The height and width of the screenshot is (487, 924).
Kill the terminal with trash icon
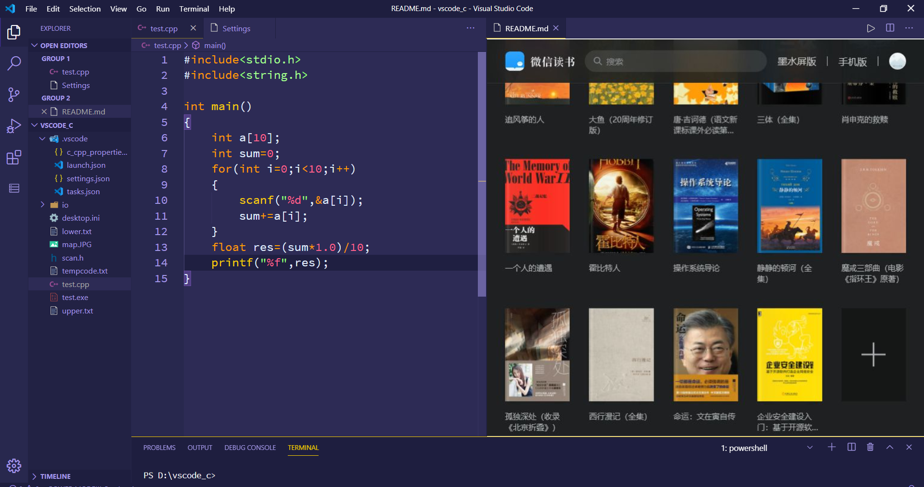pos(870,447)
